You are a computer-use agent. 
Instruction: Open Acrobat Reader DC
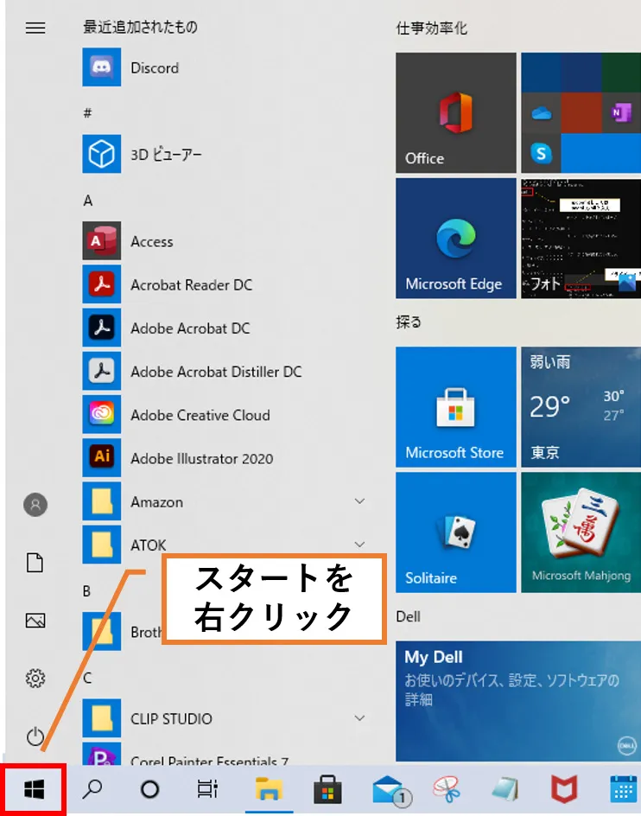(x=224, y=284)
